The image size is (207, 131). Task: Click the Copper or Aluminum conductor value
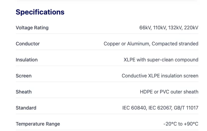pos(126,44)
